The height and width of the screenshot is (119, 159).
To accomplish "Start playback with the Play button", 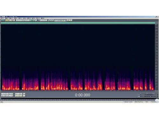I will tap(5, 94).
